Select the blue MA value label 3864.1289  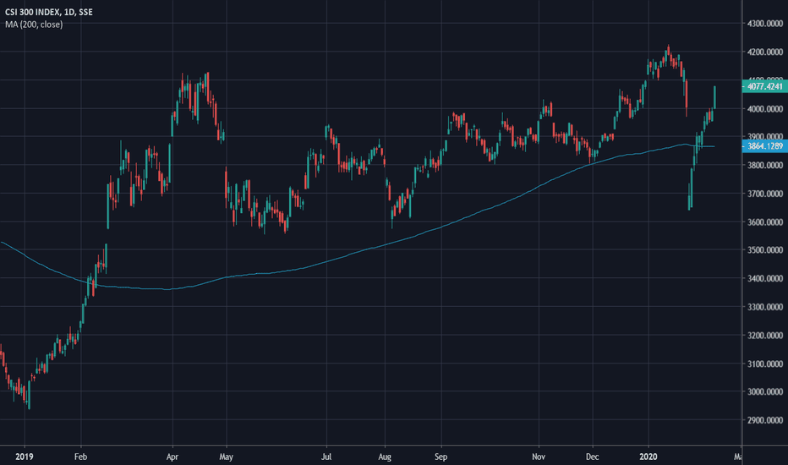tap(765, 146)
